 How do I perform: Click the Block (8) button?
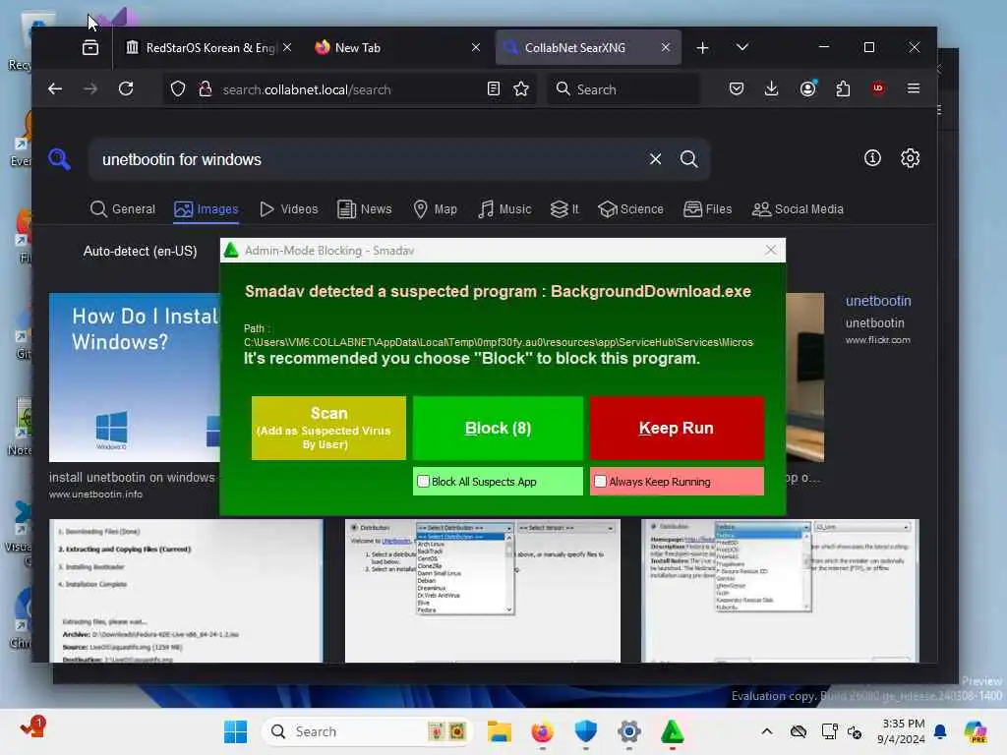[498, 428]
